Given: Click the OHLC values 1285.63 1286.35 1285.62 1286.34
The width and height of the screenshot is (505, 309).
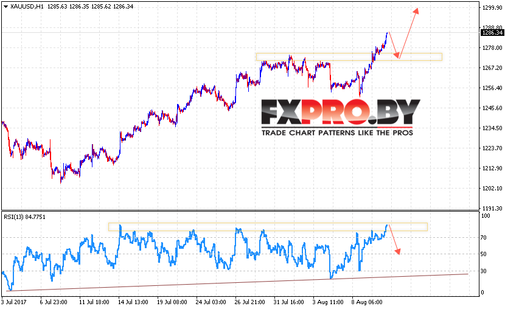Looking at the screenshot, I should [x=91, y=7].
